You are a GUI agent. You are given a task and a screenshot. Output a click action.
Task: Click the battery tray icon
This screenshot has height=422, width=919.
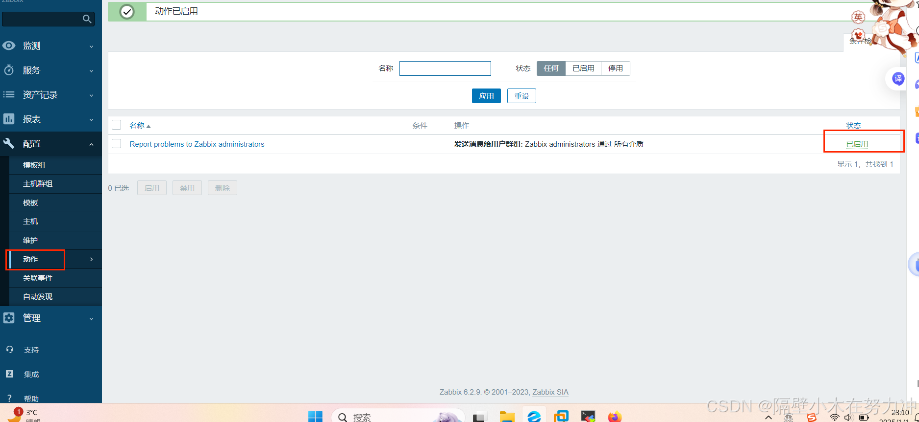click(864, 418)
